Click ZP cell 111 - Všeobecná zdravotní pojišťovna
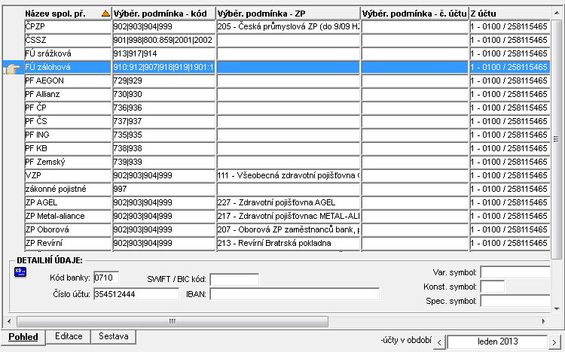The height and width of the screenshot is (352, 565). (289, 176)
